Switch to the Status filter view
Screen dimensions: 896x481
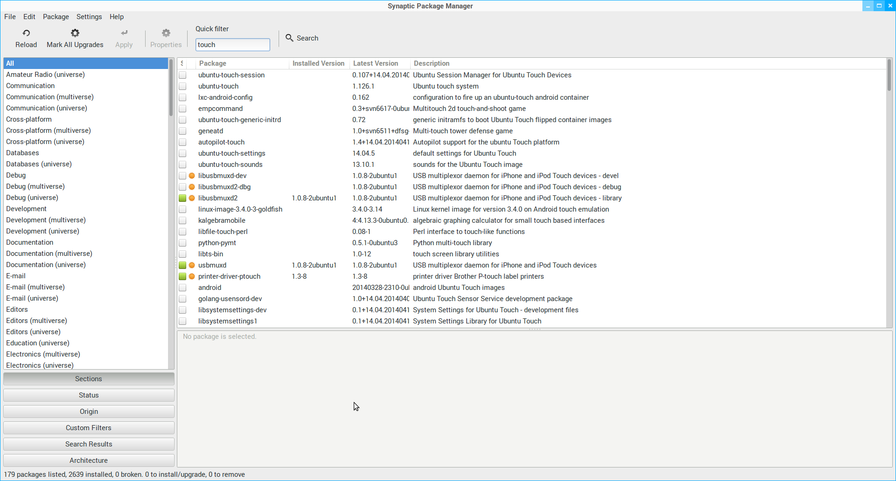(x=89, y=395)
